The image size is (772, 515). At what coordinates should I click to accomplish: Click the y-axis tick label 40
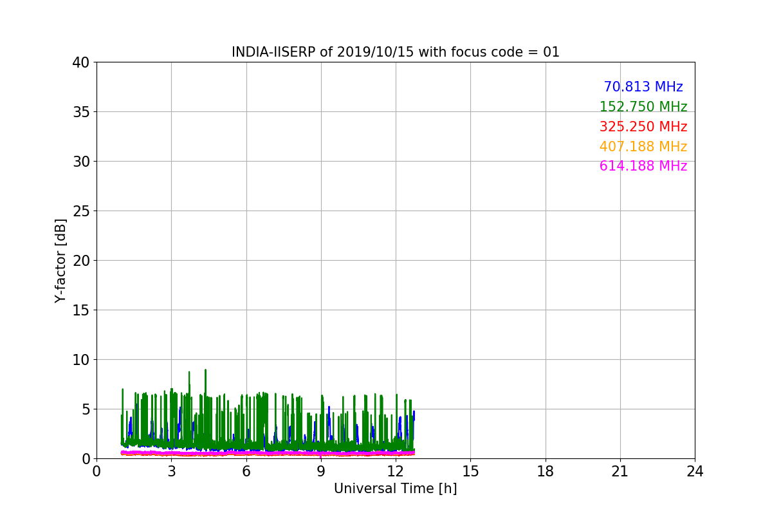point(81,62)
